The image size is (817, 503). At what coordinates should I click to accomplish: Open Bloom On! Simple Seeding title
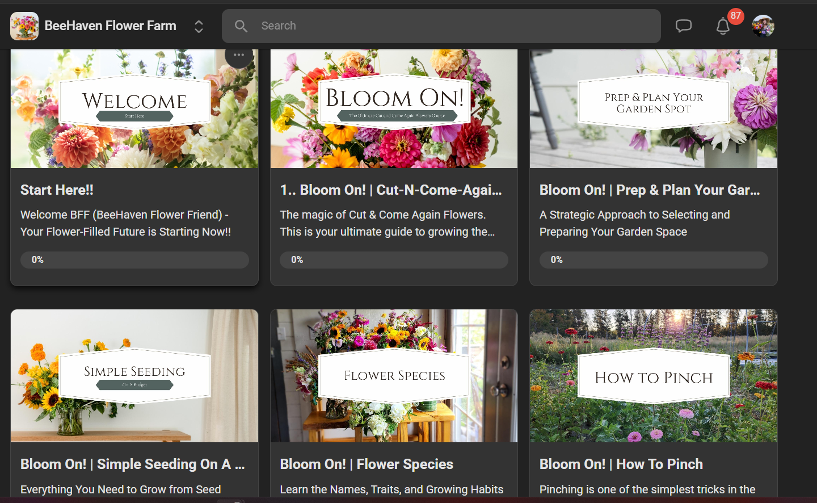point(133,464)
